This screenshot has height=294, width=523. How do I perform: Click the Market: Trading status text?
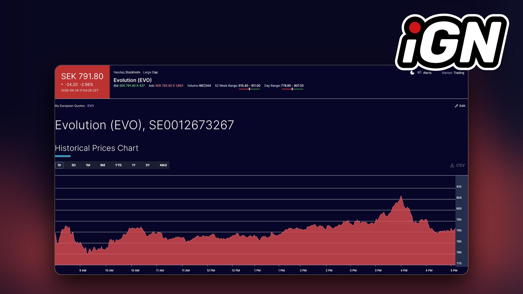tap(453, 73)
